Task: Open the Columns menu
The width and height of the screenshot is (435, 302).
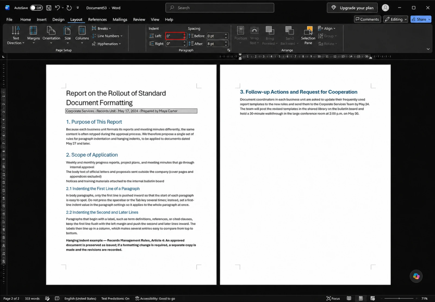Action: [82, 35]
